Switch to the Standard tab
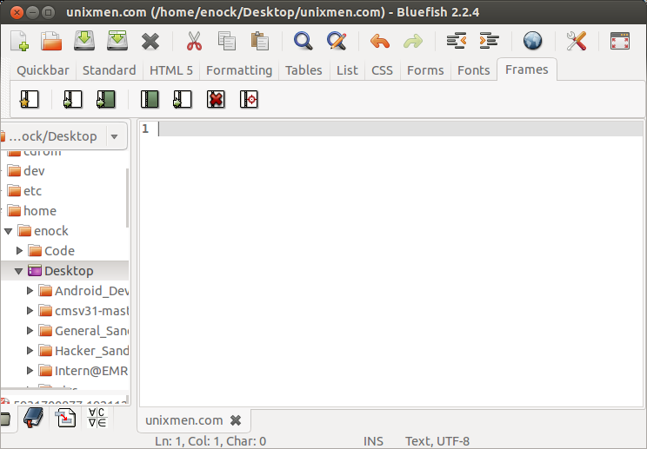647x449 pixels. (x=109, y=70)
